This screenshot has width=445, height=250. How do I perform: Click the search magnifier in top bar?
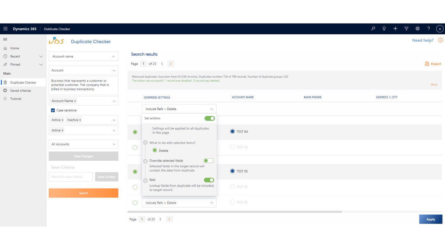373,29
